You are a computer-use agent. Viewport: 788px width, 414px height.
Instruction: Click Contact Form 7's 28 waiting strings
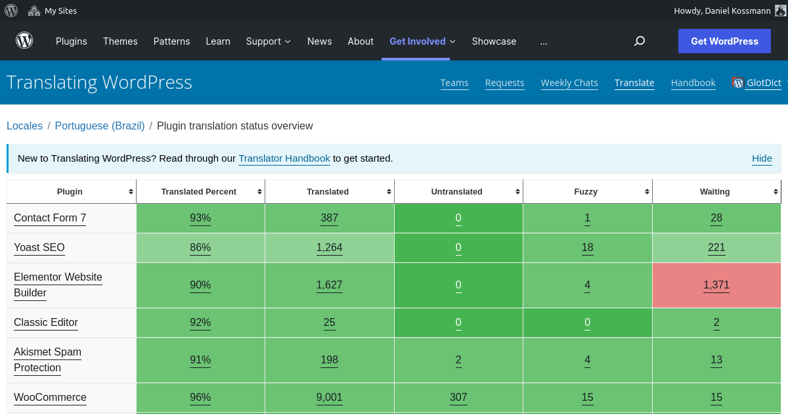pos(716,218)
